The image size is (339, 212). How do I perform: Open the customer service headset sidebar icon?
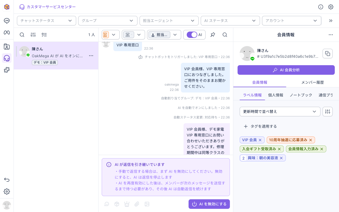pyautogui.click(x=7, y=58)
